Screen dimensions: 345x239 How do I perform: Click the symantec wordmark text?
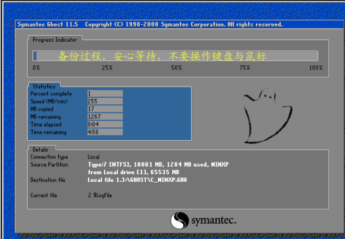click(213, 221)
